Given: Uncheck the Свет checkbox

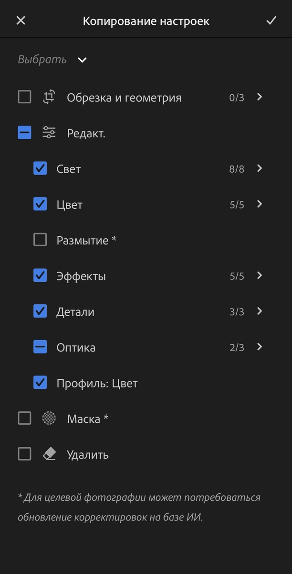Looking at the screenshot, I should (40, 168).
